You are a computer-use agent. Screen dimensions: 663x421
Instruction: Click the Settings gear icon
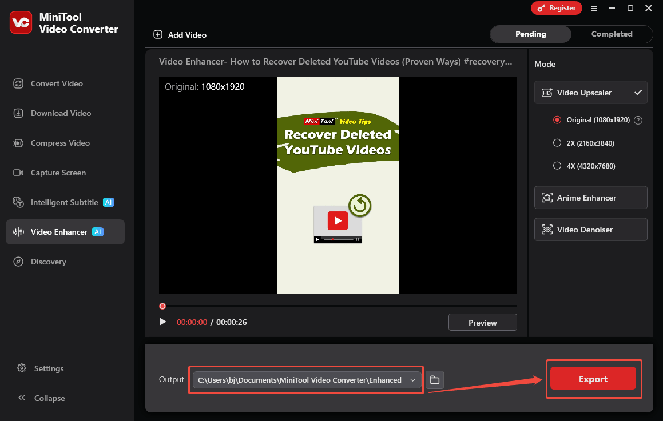pos(22,368)
